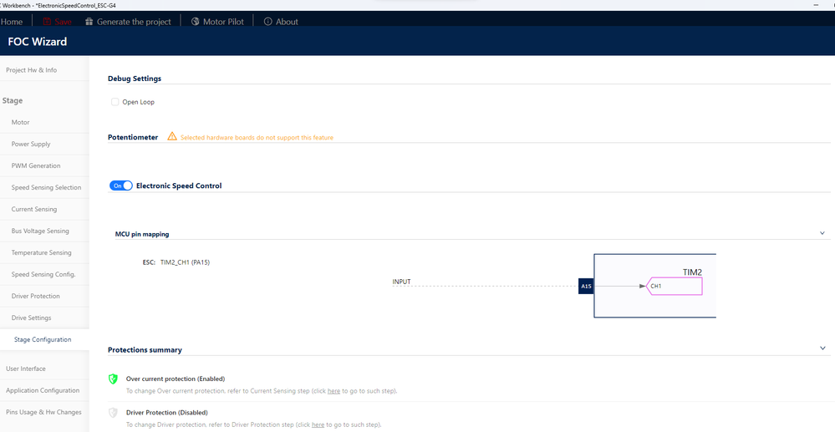The image size is (835, 432).
Task: Open Motor Pilot from the top bar
Action: [x=224, y=22]
